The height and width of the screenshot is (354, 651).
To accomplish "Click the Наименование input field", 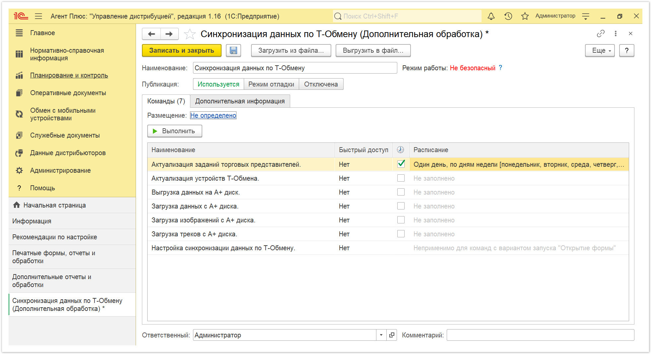I will [295, 68].
